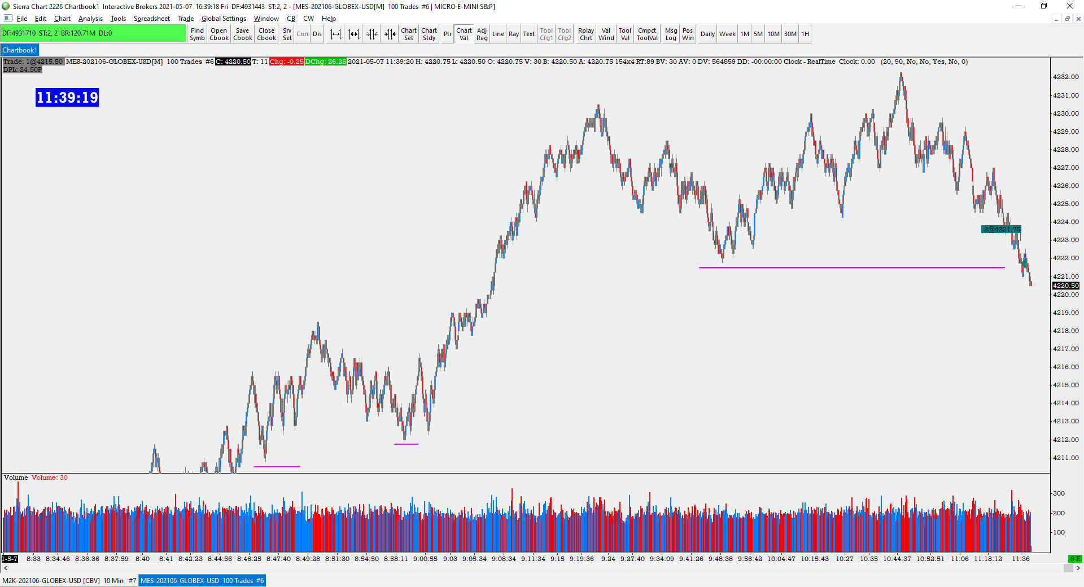1084x587 pixels.
Task: Click the -2@4221.75 position label
Action: pyautogui.click(x=1001, y=229)
